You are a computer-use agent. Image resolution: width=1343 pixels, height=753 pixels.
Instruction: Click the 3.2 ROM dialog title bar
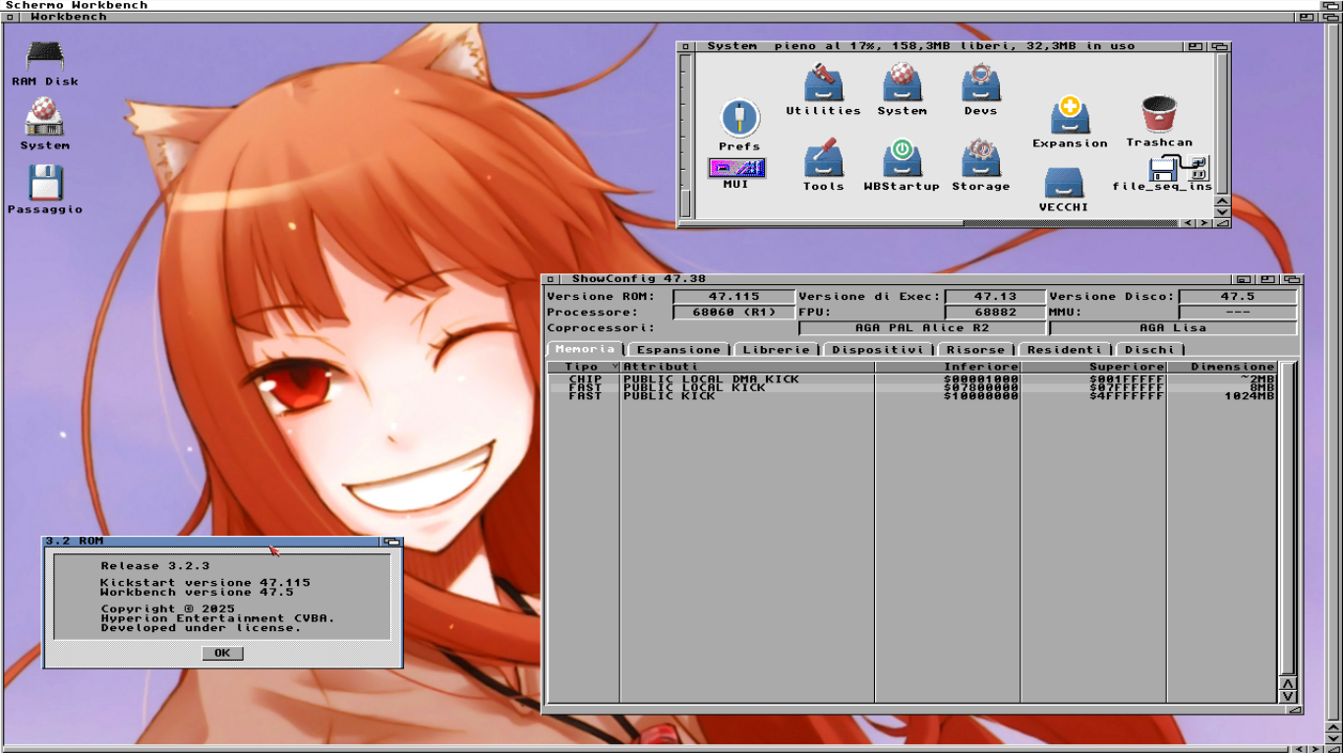(x=211, y=542)
